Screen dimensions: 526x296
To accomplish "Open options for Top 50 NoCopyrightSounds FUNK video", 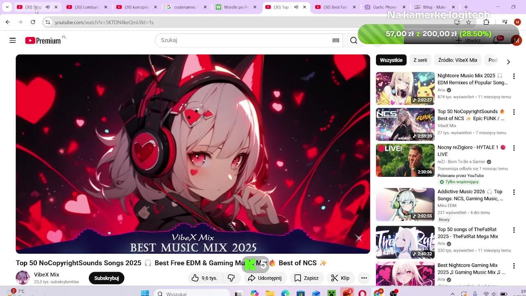I will [514, 112].
